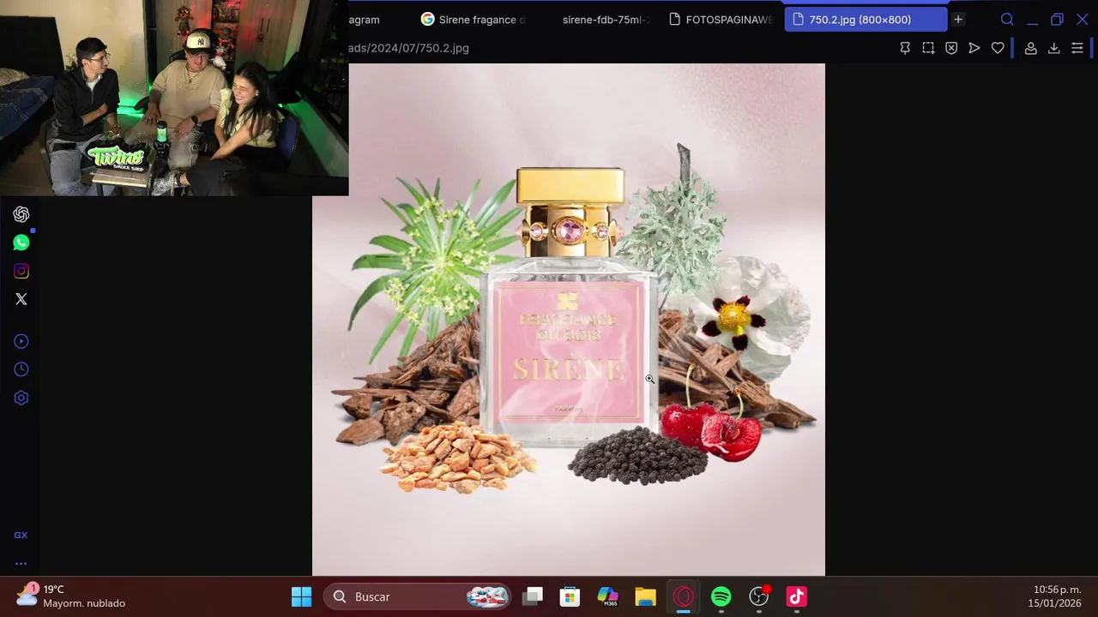Open TikTok from the taskbar

point(797,596)
